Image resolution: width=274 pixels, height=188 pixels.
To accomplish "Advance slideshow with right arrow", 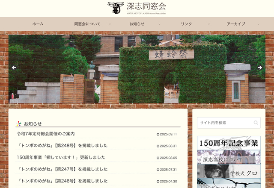I will coord(260,68).
